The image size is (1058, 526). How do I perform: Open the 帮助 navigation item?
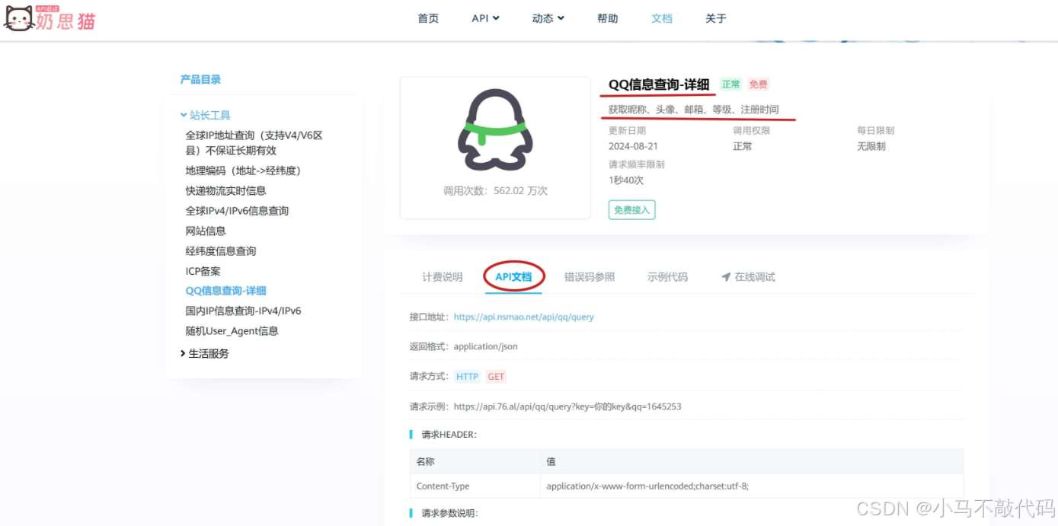click(x=608, y=18)
